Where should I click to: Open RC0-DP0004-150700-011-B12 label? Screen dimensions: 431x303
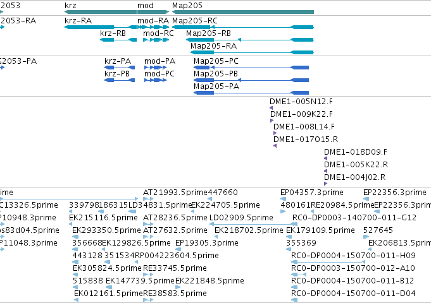tap(353, 280)
